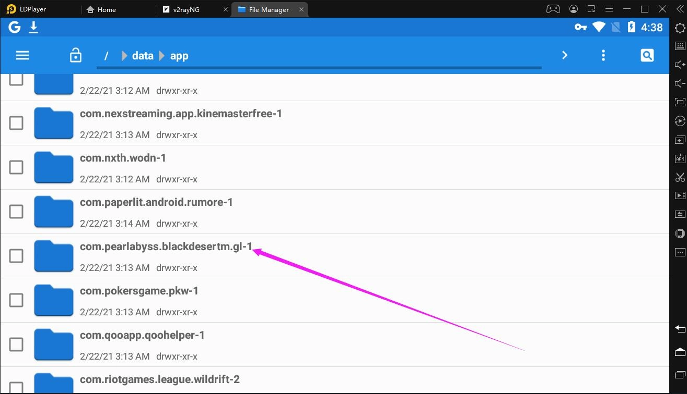Tick the checkbox for com.qooapp.qoohelper-1
The width and height of the screenshot is (687, 394).
pyautogui.click(x=16, y=344)
